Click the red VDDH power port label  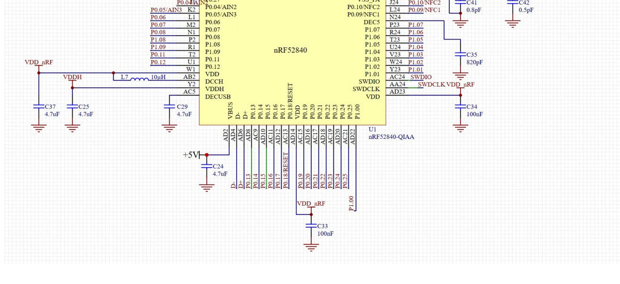point(73,77)
